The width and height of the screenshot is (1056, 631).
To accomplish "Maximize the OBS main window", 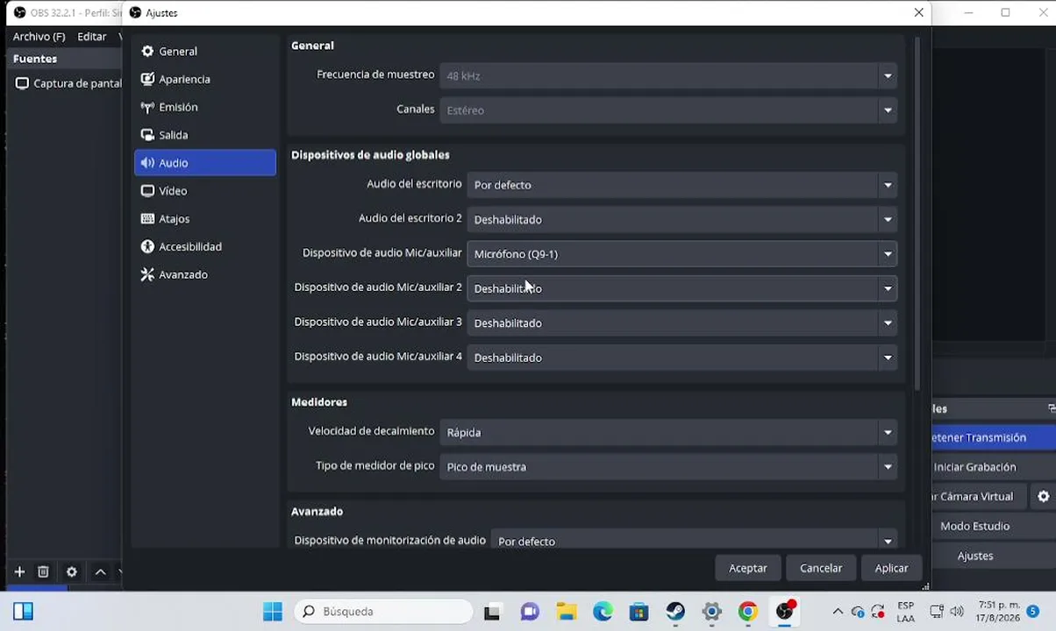I will [1005, 12].
